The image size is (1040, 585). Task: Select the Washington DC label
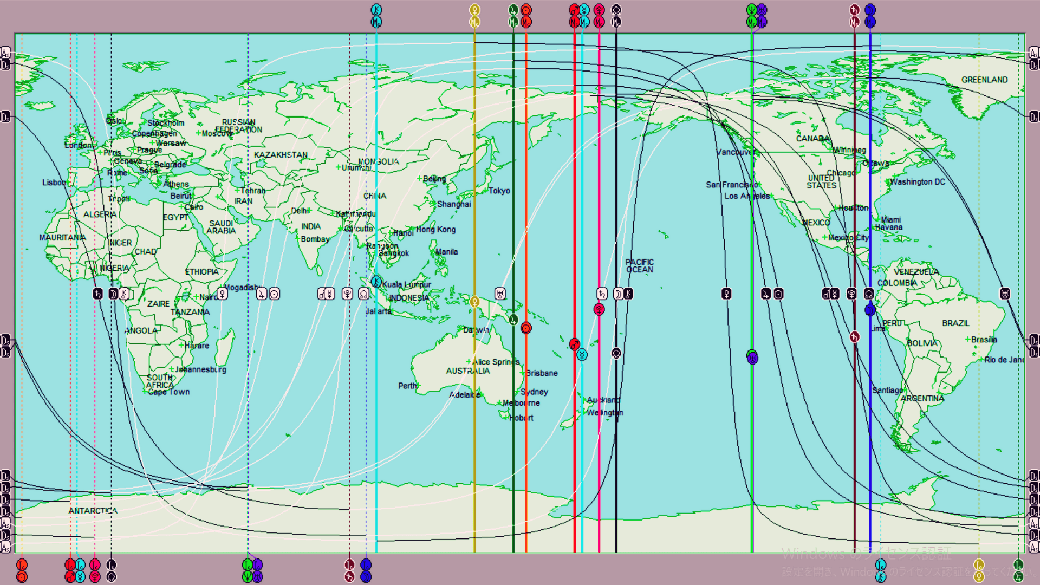point(918,182)
